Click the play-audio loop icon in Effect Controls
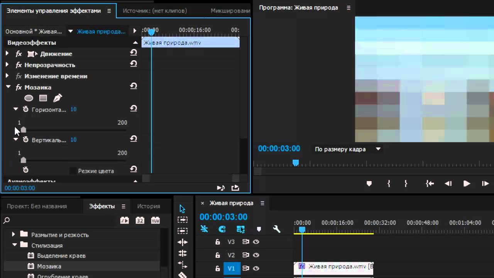Viewport: 494px width, 278px height. tap(221, 188)
